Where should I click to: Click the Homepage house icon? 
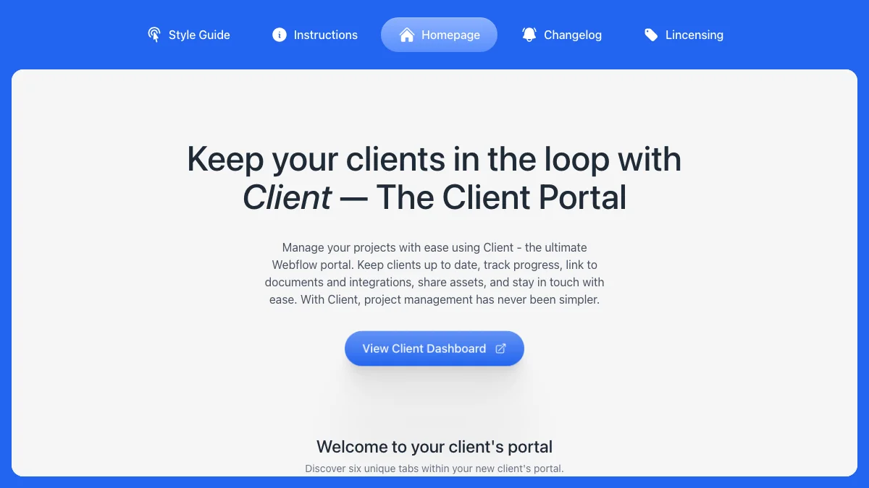(x=407, y=35)
